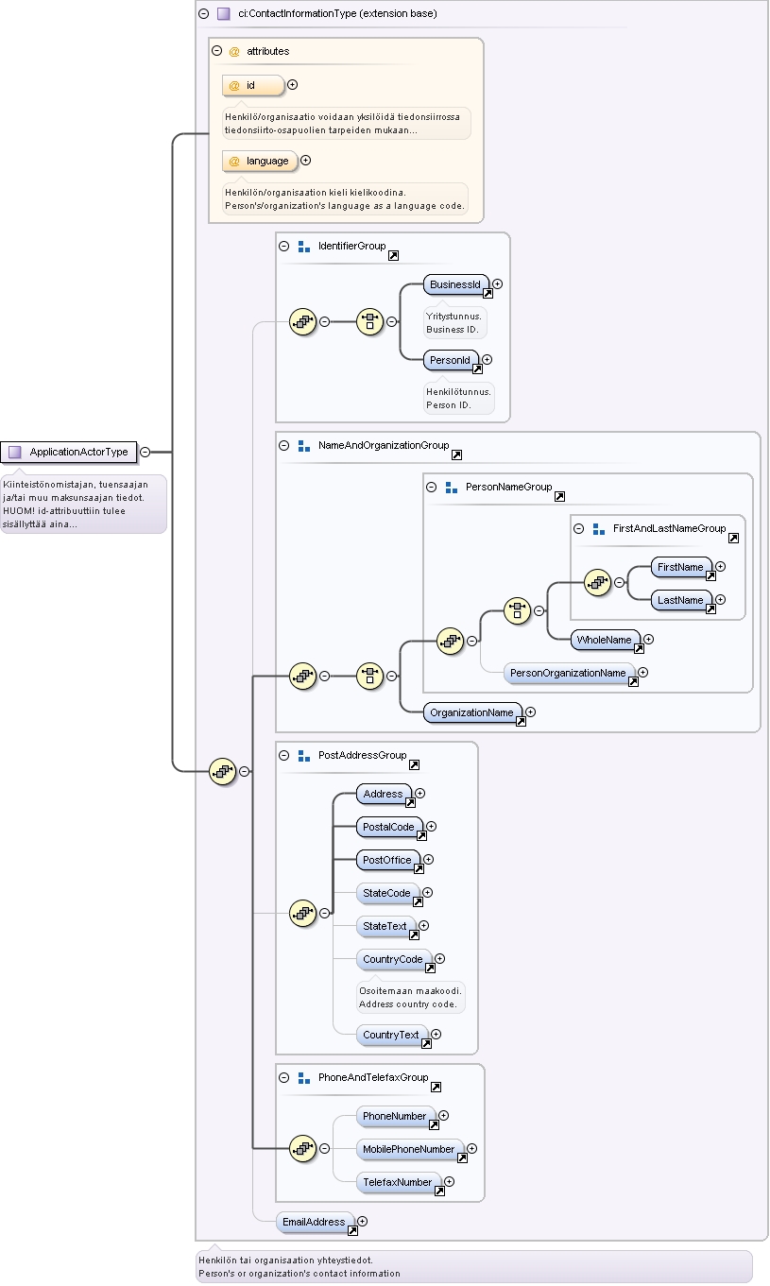Collapse ci:ContactInformationType using its minus toggle
Image resolution: width=770 pixels, height=1286 pixels.
click(x=203, y=14)
